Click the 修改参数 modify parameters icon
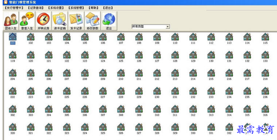This screenshot has width=277, height=140. (x=92, y=21)
